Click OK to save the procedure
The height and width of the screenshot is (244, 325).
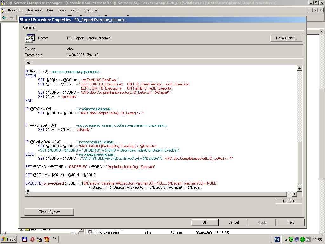(x=205, y=222)
